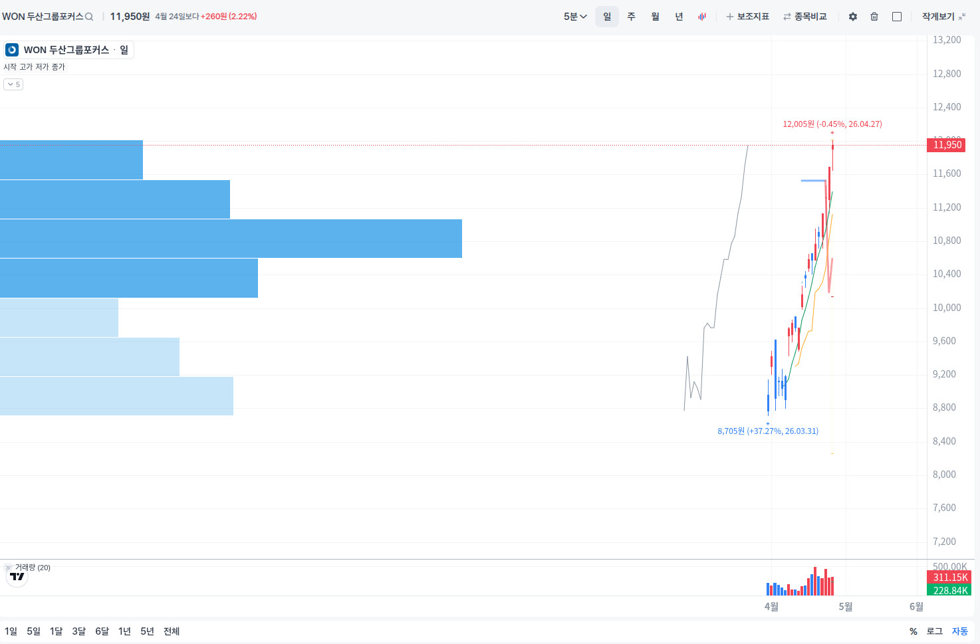Click the red 11,950 price axis label
This screenshot has height=644, width=980.
pos(947,145)
